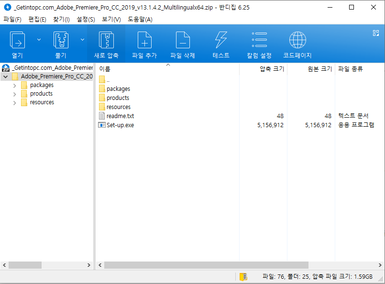385x284 pixels.
Task: Select packages in the folder tree
Action: coord(42,85)
